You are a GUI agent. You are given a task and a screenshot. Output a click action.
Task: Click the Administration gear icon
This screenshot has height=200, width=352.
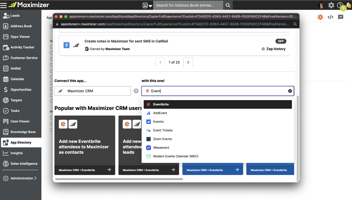point(6,178)
